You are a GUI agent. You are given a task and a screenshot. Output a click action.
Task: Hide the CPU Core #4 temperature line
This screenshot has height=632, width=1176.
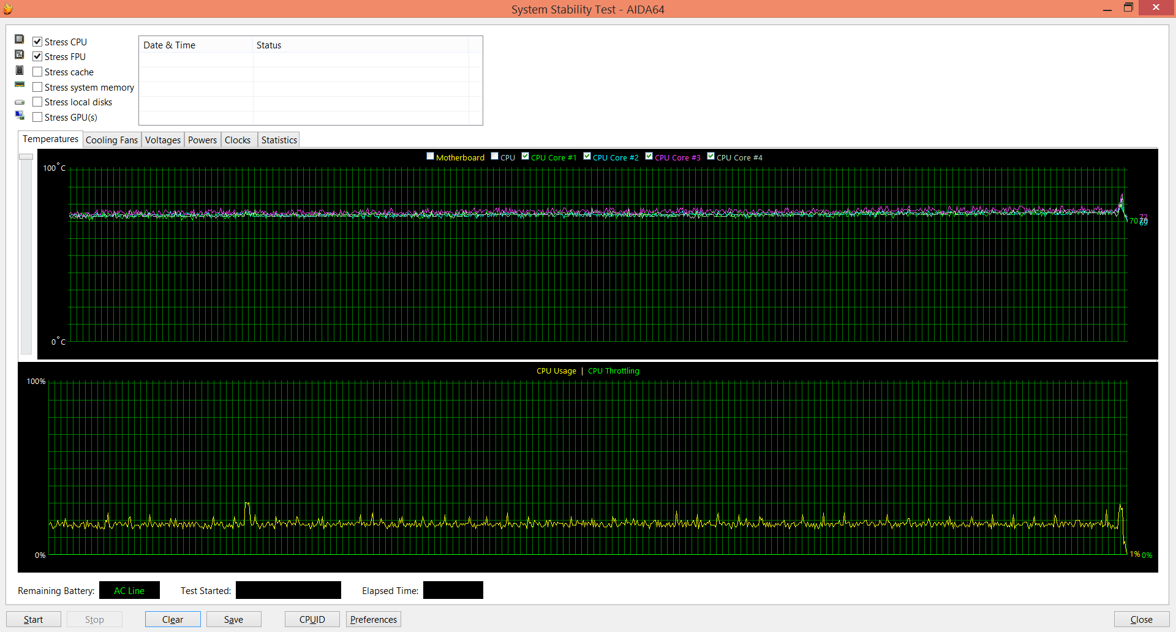pos(710,156)
